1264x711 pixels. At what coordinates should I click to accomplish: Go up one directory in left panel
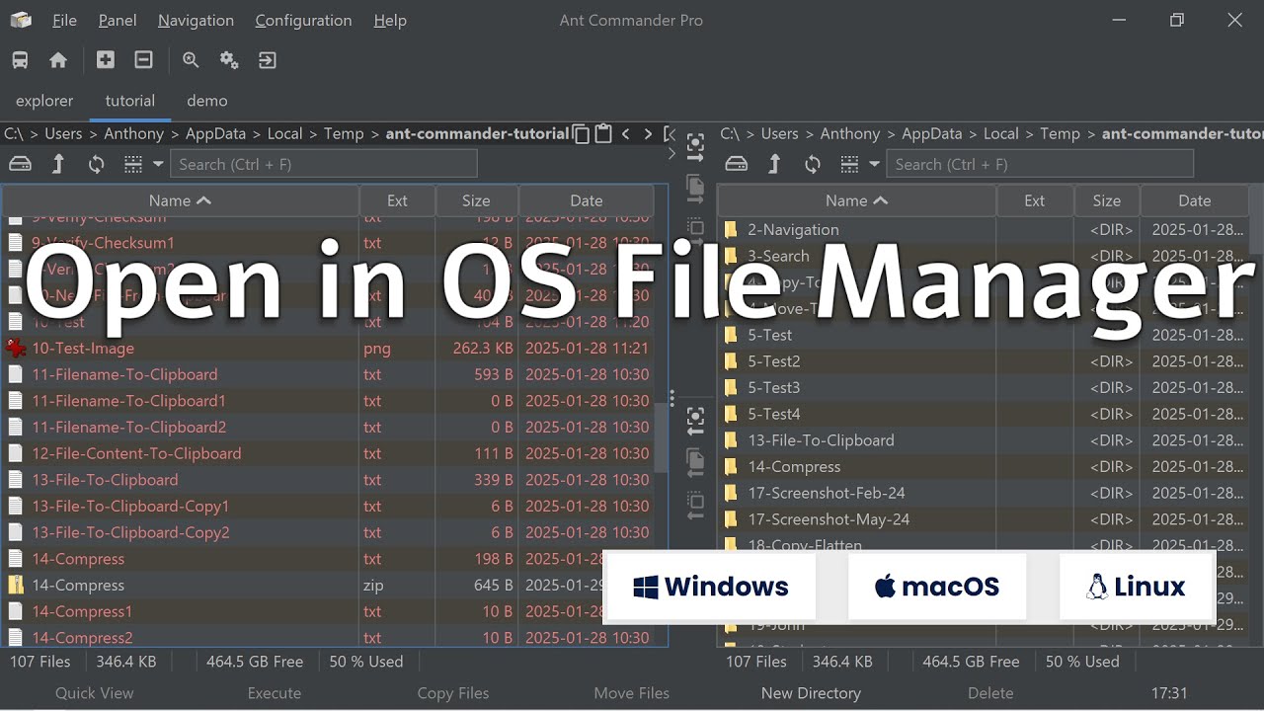(57, 164)
